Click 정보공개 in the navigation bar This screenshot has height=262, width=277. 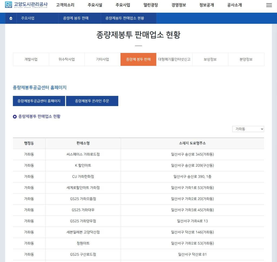207,5
